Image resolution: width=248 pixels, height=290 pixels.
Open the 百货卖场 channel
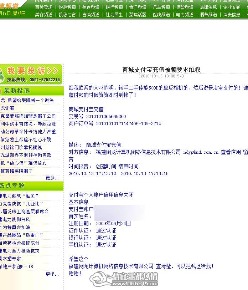click(43, 7)
